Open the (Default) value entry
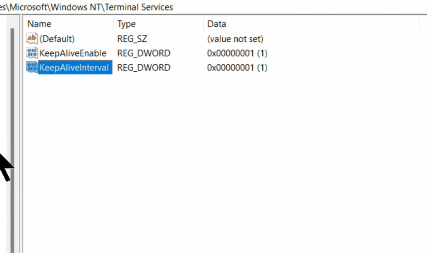 pyautogui.click(x=57, y=38)
